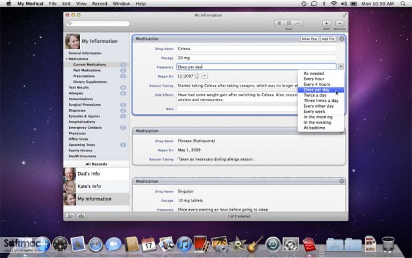
Task: Open the Record menu
Action: point(100,4)
